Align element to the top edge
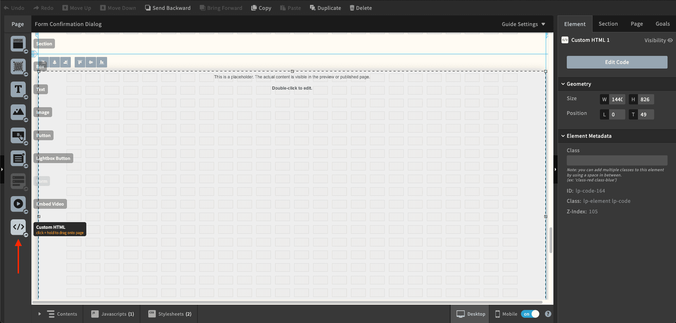This screenshot has width=676, height=323. click(80, 62)
